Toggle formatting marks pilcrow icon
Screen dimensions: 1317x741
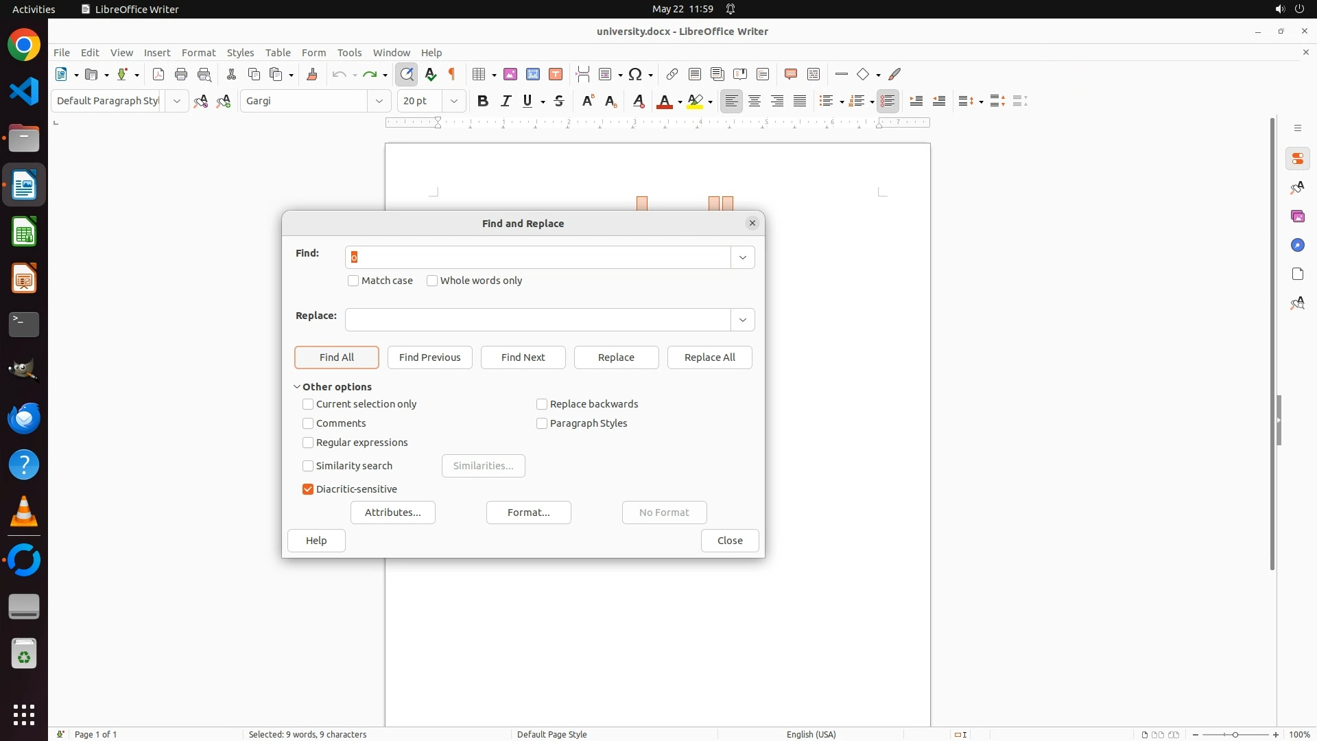tap(452, 74)
